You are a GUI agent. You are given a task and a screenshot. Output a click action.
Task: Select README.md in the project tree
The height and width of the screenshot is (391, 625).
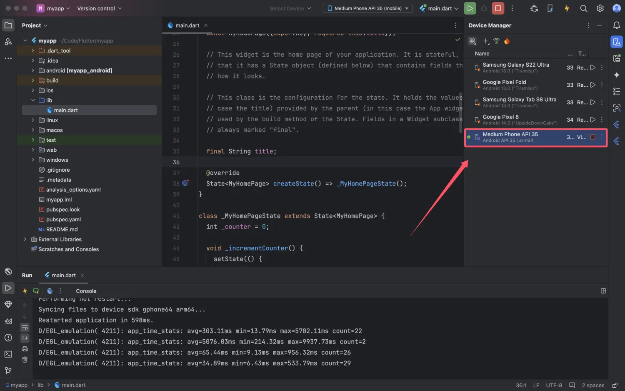pos(62,230)
